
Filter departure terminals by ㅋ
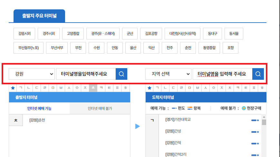[x=101, y=88]
